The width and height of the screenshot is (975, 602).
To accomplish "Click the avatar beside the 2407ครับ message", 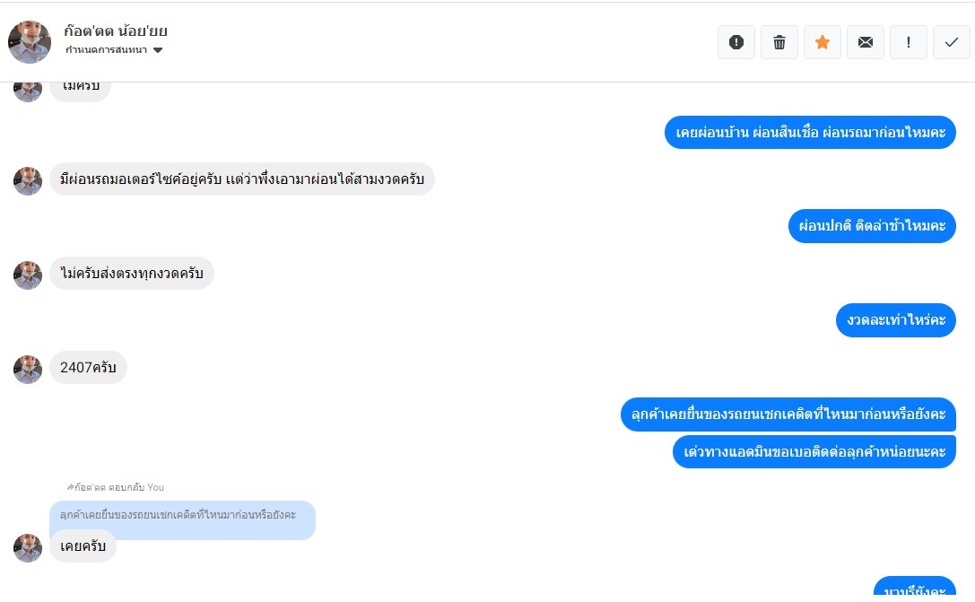I will 28,369.
